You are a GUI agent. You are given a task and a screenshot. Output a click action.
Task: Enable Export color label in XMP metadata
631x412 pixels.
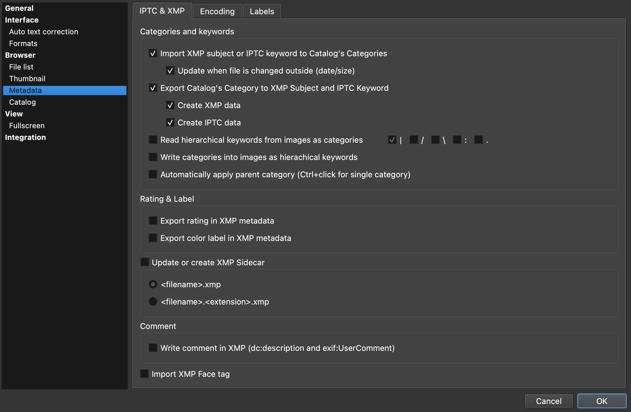pos(153,238)
